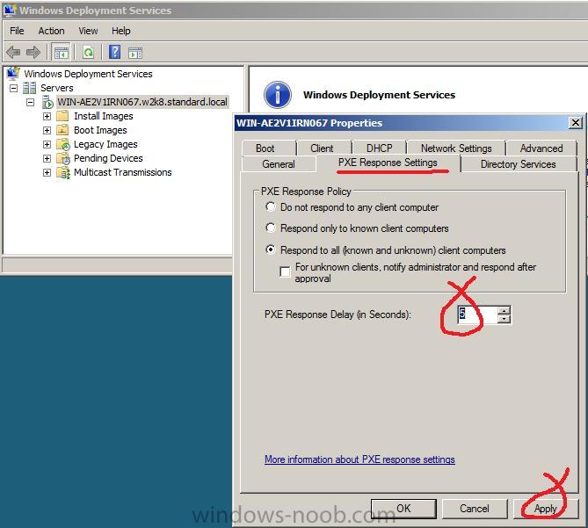
Task: Select 'Do not respond to any client computer'
Action: pyautogui.click(x=271, y=206)
